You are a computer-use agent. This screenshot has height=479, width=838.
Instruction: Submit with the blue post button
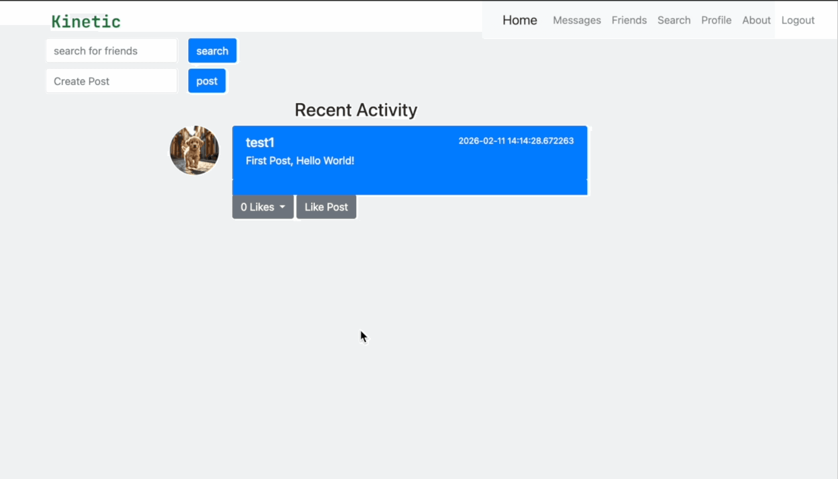point(207,81)
